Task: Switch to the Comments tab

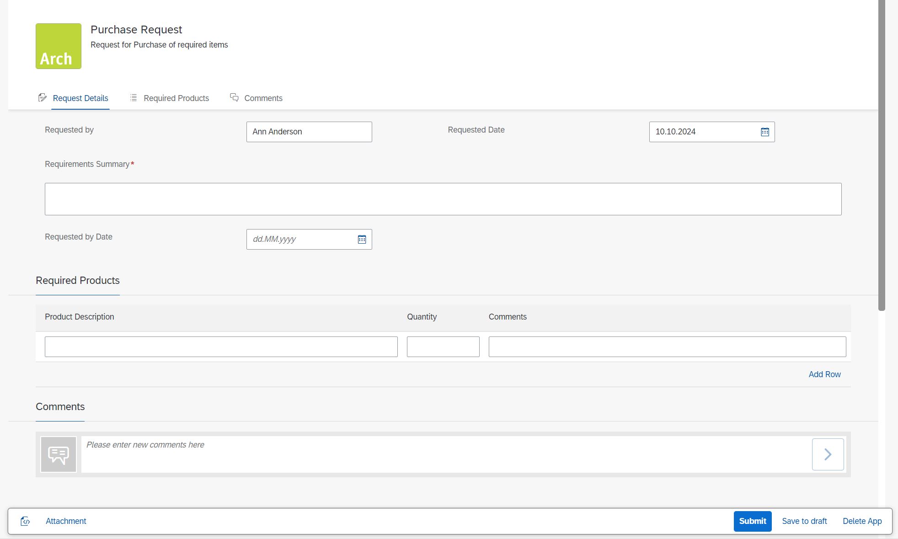Action: [x=263, y=98]
